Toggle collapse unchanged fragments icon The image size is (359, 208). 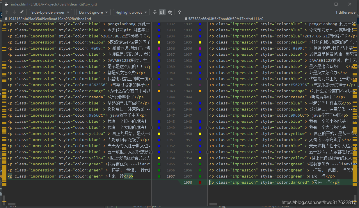[155, 12]
